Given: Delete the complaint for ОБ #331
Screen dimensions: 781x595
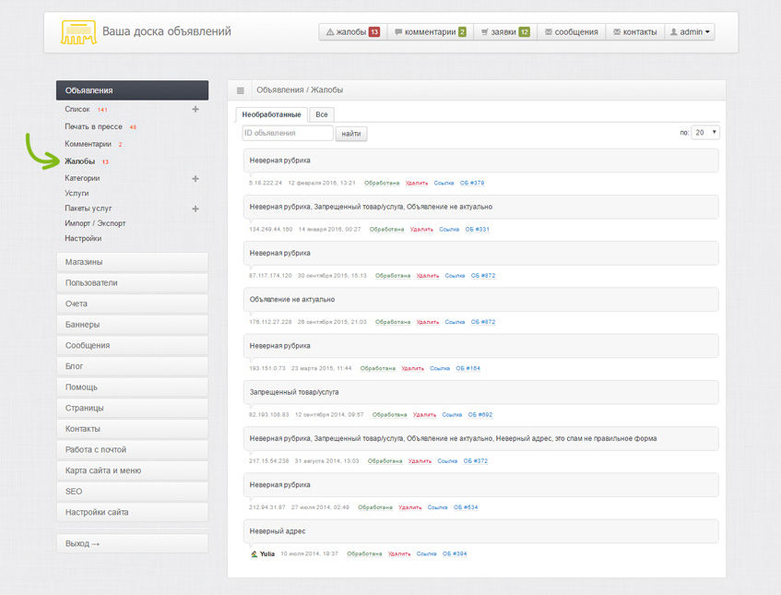Looking at the screenshot, I should tap(421, 229).
